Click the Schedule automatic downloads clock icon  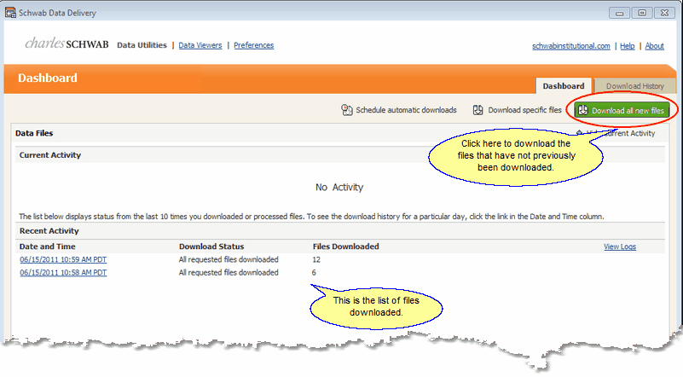pyautogui.click(x=347, y=110)
